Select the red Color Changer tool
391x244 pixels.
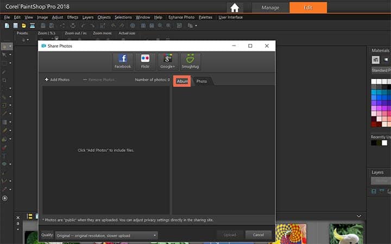(x=4, y=147)
